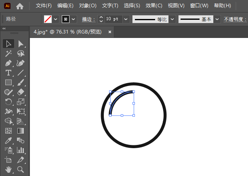248x176 pixels.
Task: Open the 文件(F) menu
Action: (x=44, y=6)
